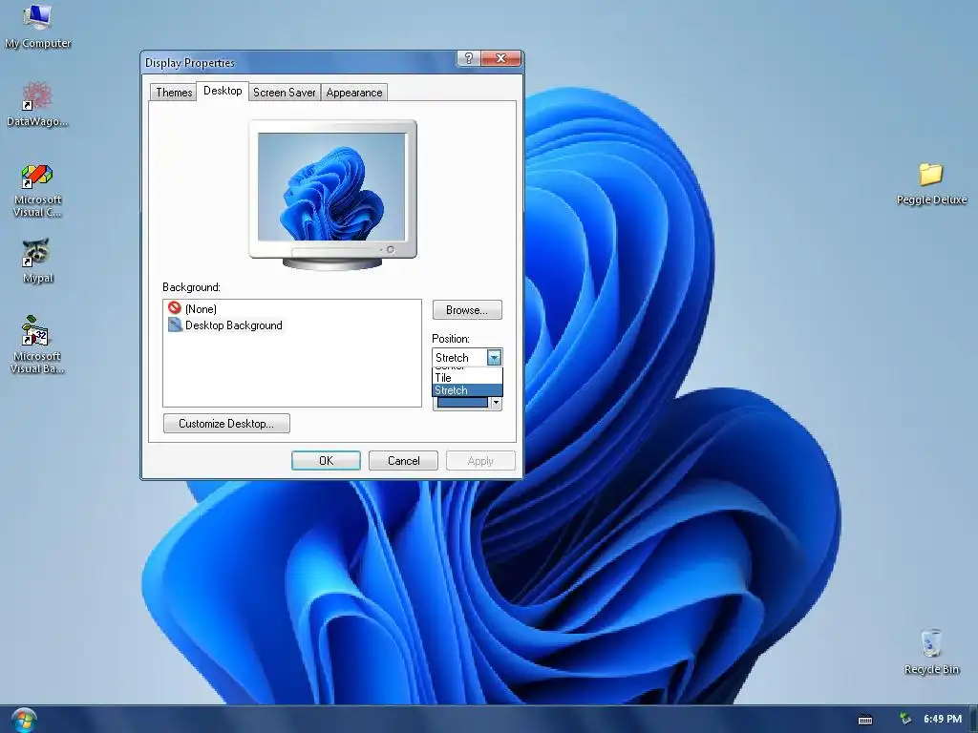
Task: Click the Cancel button
Action: (403, 461)
